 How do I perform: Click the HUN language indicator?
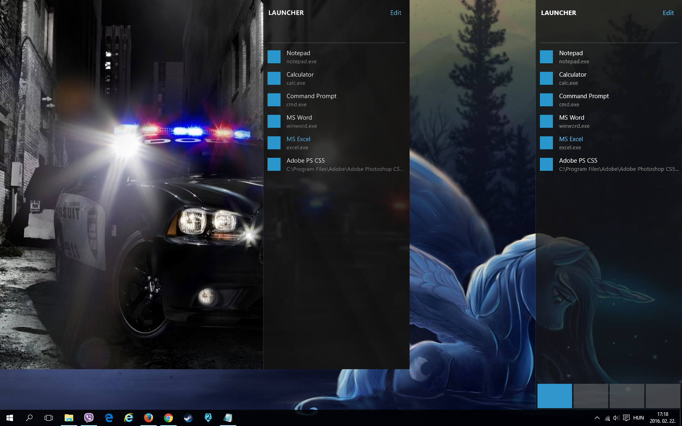click(639, 418)
